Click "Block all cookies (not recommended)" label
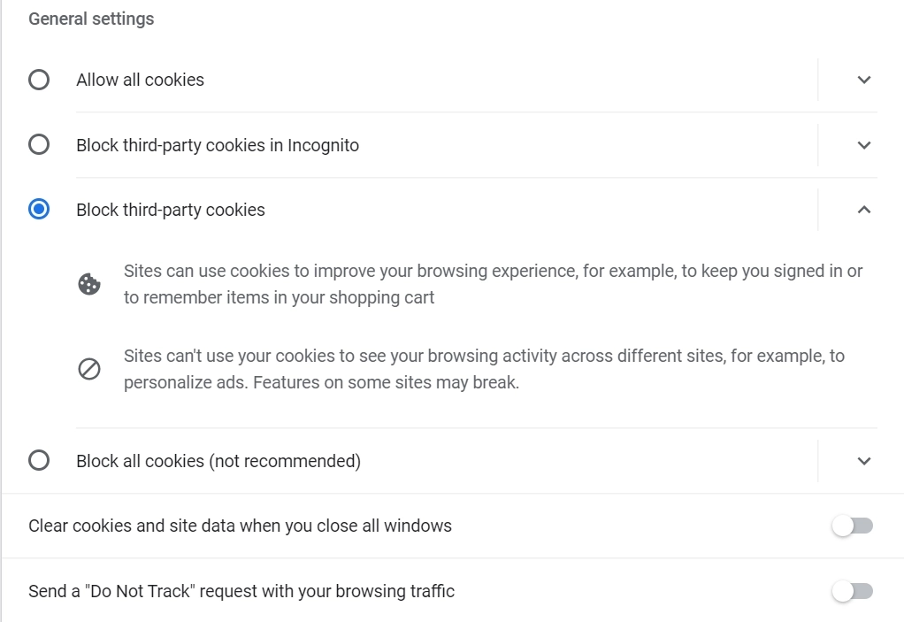This screenshot has width=904, height=622. [x=218, y=461]
